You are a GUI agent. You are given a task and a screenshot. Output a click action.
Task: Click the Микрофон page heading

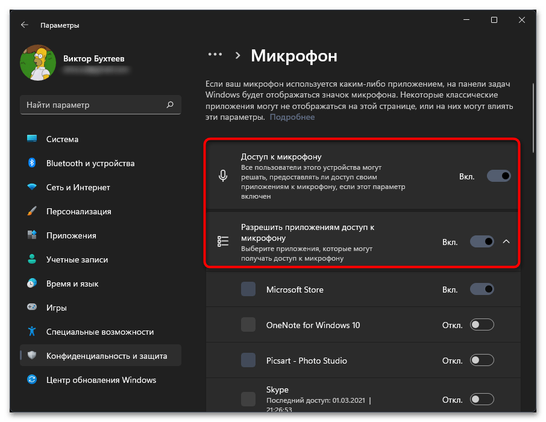(x=294, y=55)
